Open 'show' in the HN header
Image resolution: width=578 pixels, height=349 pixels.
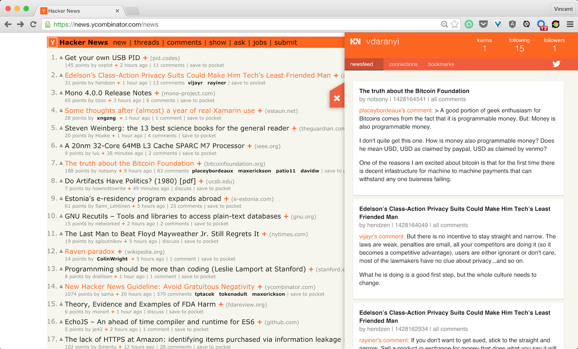coord(218,42)
